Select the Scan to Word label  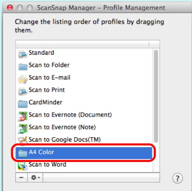[x=47, y=165]
